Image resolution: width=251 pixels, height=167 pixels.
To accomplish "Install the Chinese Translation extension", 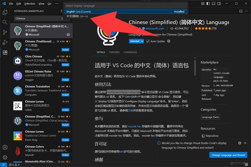I will coord(65,95).
